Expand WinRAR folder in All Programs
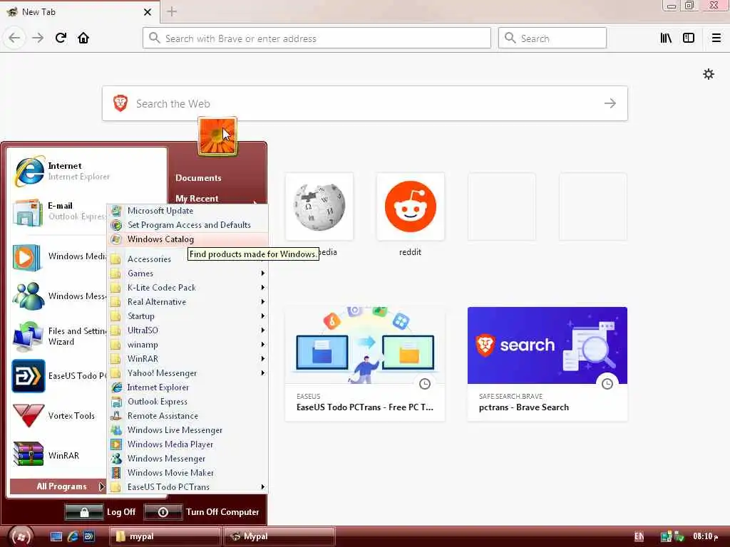Image resolution: width=730 pixels, height=547 pixels. [x=188, y=359]
